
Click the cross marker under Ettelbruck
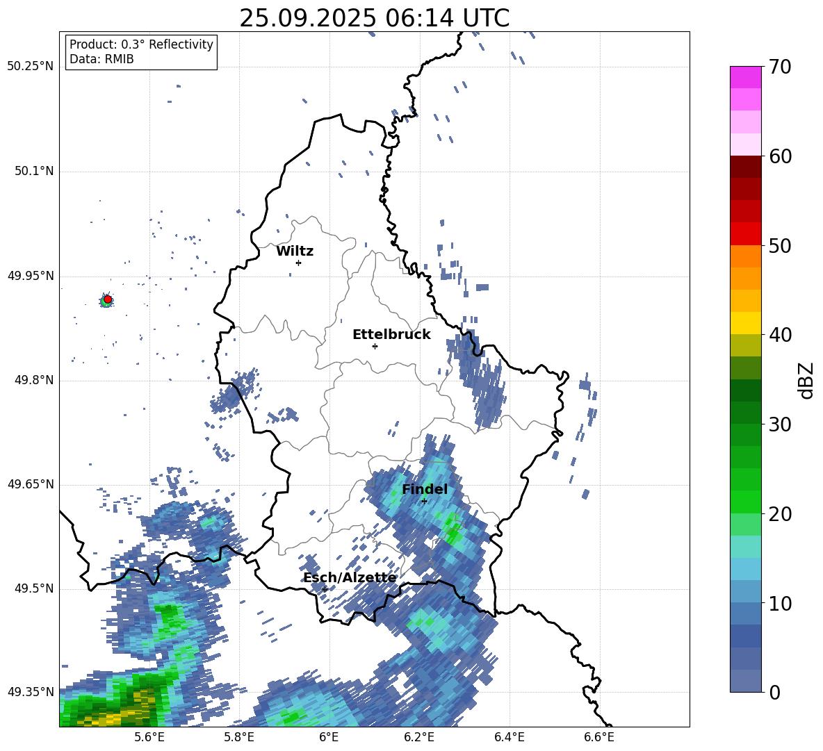click(x=375, y=346)
